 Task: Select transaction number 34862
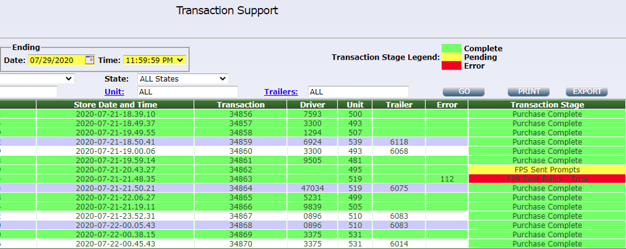tap(241, 170)
